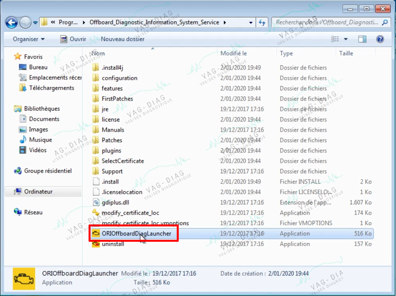Open the Organiser dropdown menu
The image size is (396, 296).
(x=29, y=39)
